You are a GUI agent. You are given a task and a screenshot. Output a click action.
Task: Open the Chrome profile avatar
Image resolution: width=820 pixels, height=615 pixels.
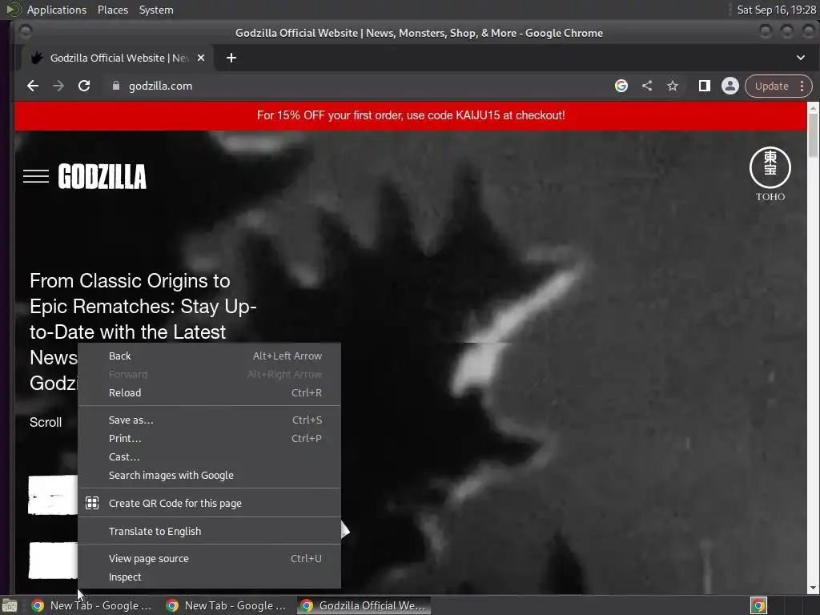pos(730,86)
